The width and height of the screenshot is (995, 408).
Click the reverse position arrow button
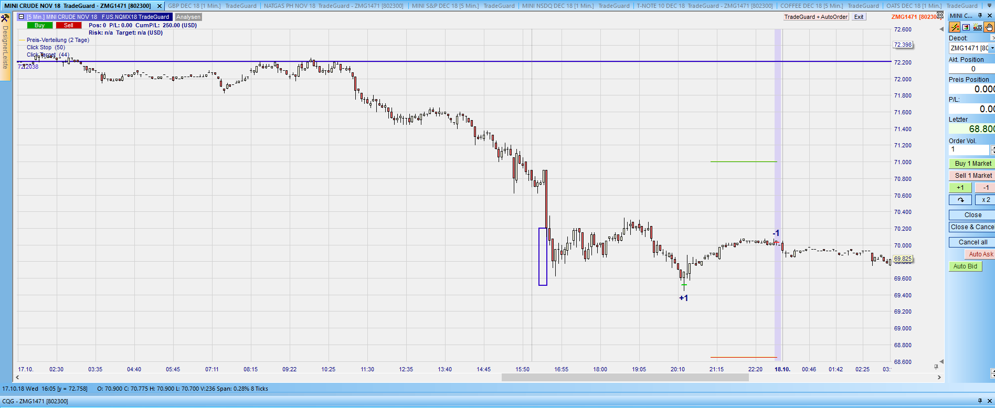[960, 200]
